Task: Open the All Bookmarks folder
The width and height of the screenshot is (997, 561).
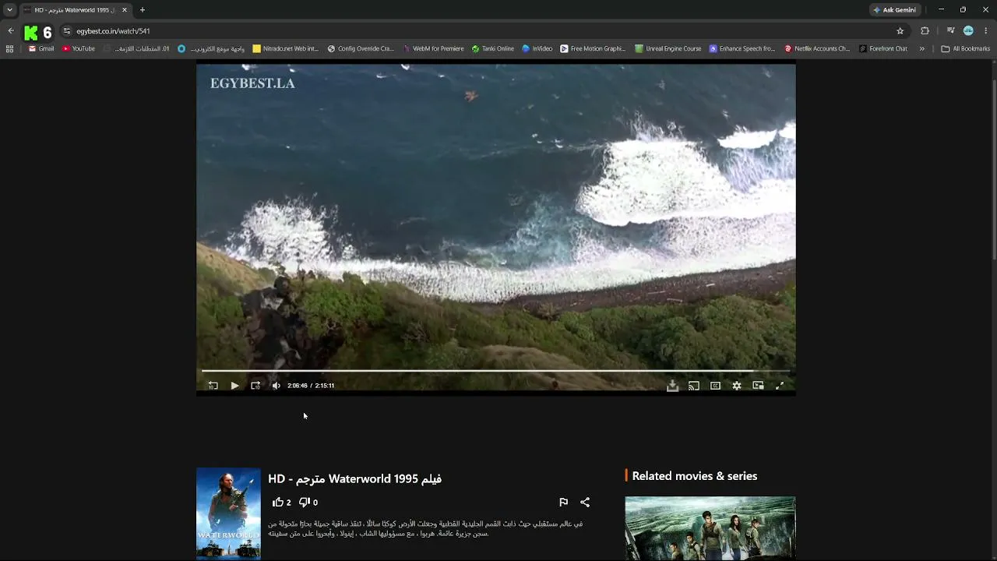Action: tap(966, 48)
